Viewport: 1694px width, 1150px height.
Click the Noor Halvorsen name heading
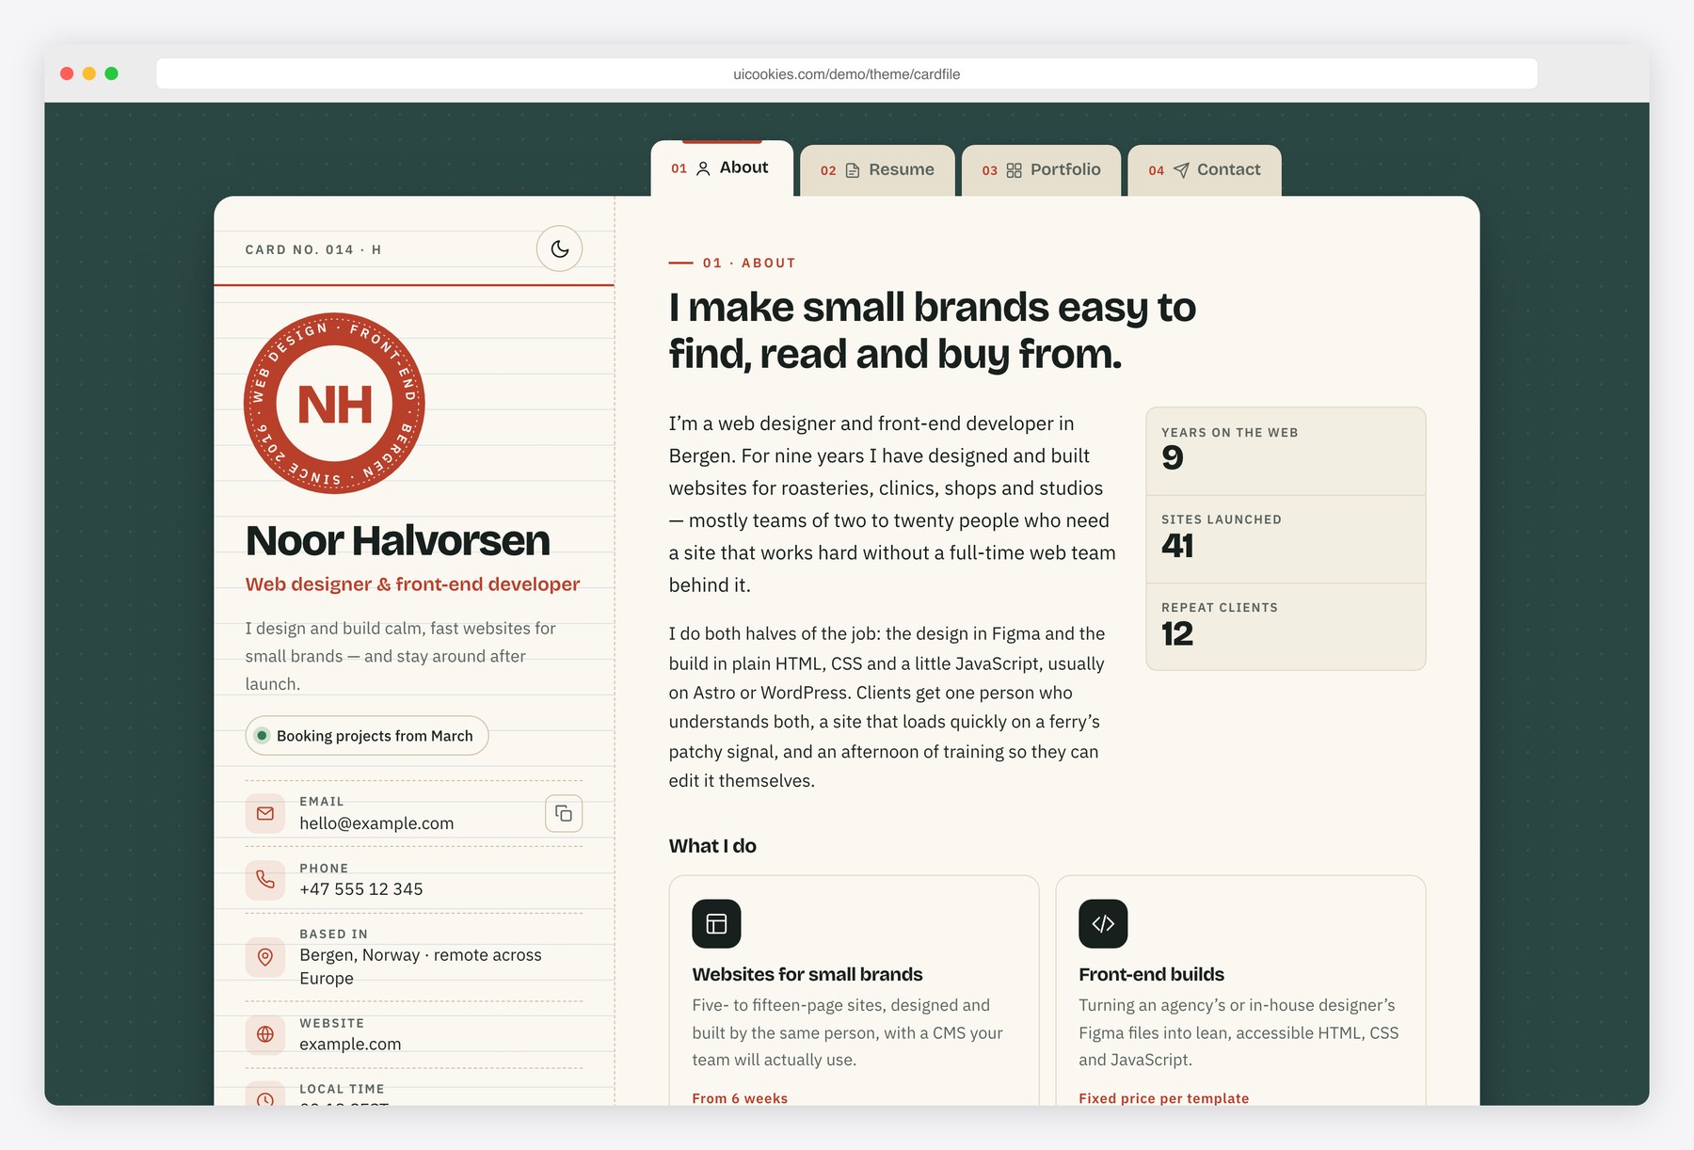point(397,541)
